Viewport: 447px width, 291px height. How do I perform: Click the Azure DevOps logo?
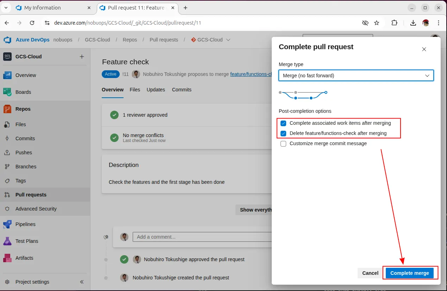[7, 40]
